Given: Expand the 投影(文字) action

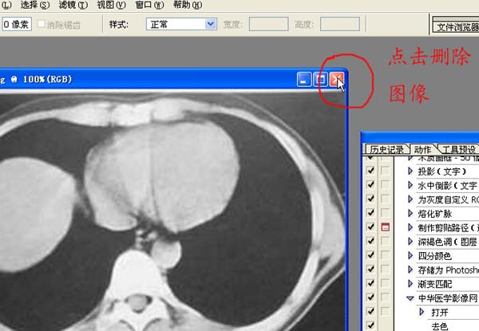Looking at the screenshot, I should click(x=410, y=171).
